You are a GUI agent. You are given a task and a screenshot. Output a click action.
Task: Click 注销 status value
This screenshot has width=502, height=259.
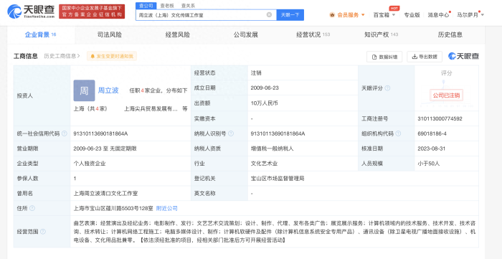pos(256,72)
